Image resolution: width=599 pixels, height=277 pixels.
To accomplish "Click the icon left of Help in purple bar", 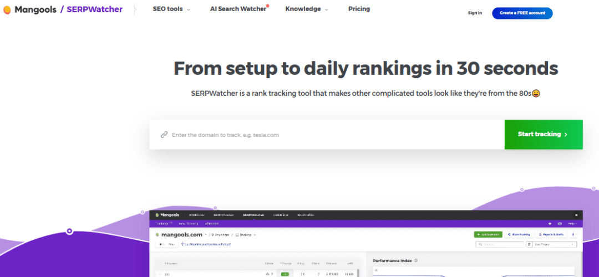I will (560, 224).
